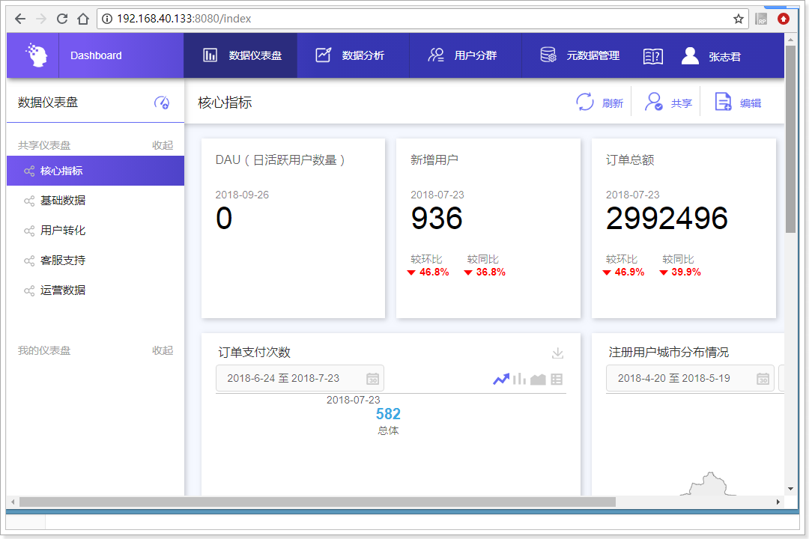The image size is (809, 539).
Task: Open the 订单支付次数 date range picker
Action: tap(300, 378)
